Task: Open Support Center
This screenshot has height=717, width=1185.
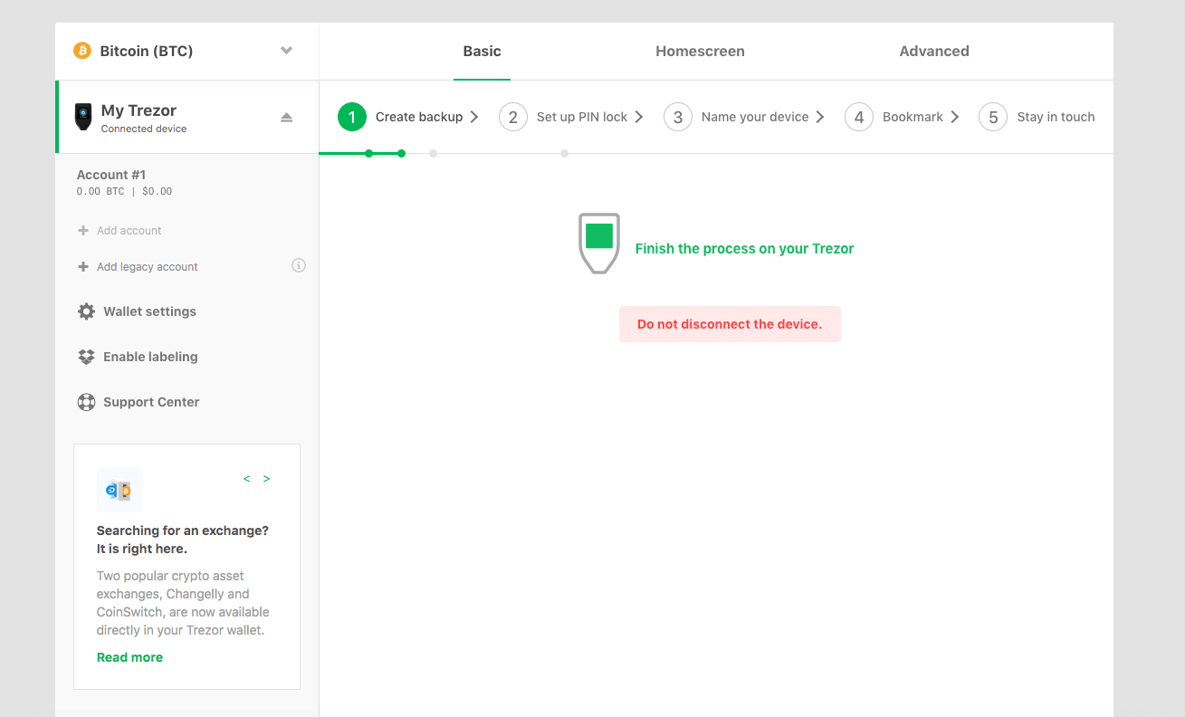Action: [x=151, y=402]
